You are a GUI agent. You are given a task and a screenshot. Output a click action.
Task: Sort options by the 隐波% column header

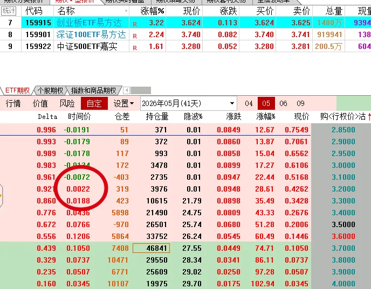point(193,117)
